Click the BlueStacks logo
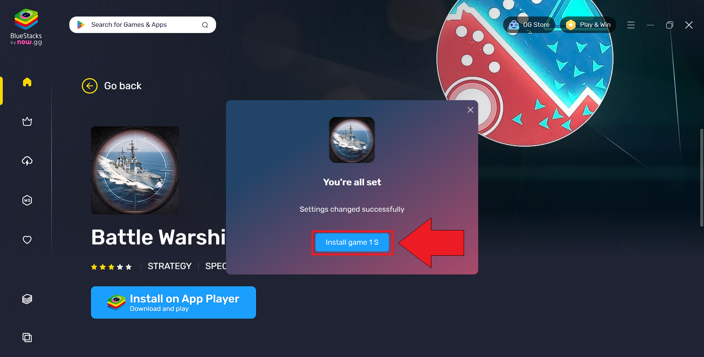 click(x=26, y=27)
